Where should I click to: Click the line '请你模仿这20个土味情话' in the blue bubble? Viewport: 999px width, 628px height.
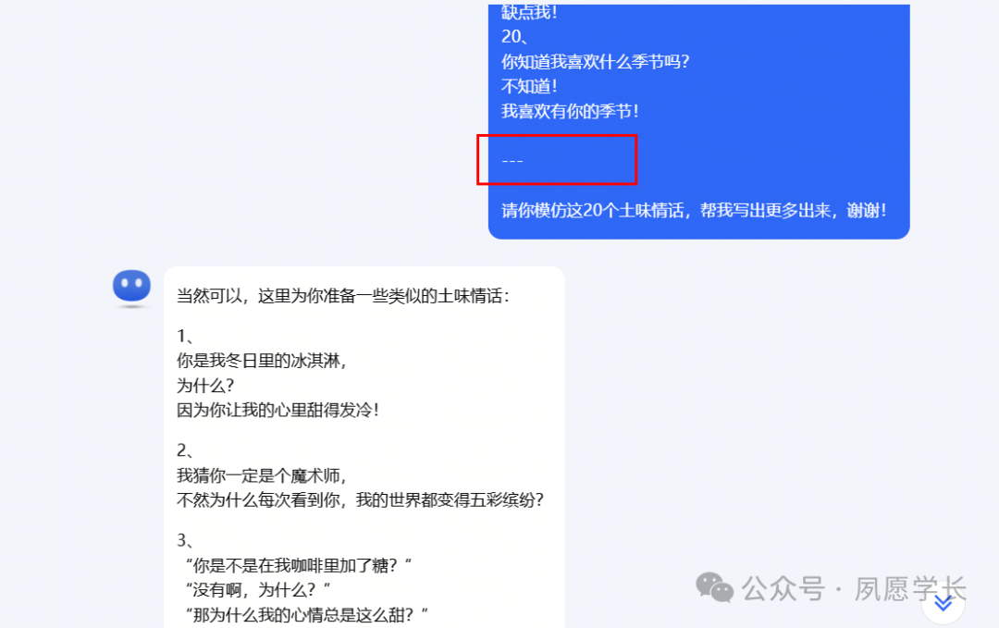tap(694, 210)
